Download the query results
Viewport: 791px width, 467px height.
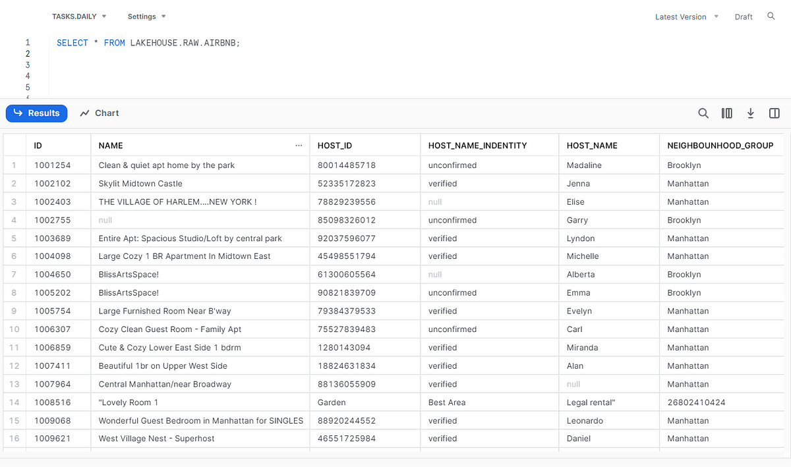(x=751, y=113)
